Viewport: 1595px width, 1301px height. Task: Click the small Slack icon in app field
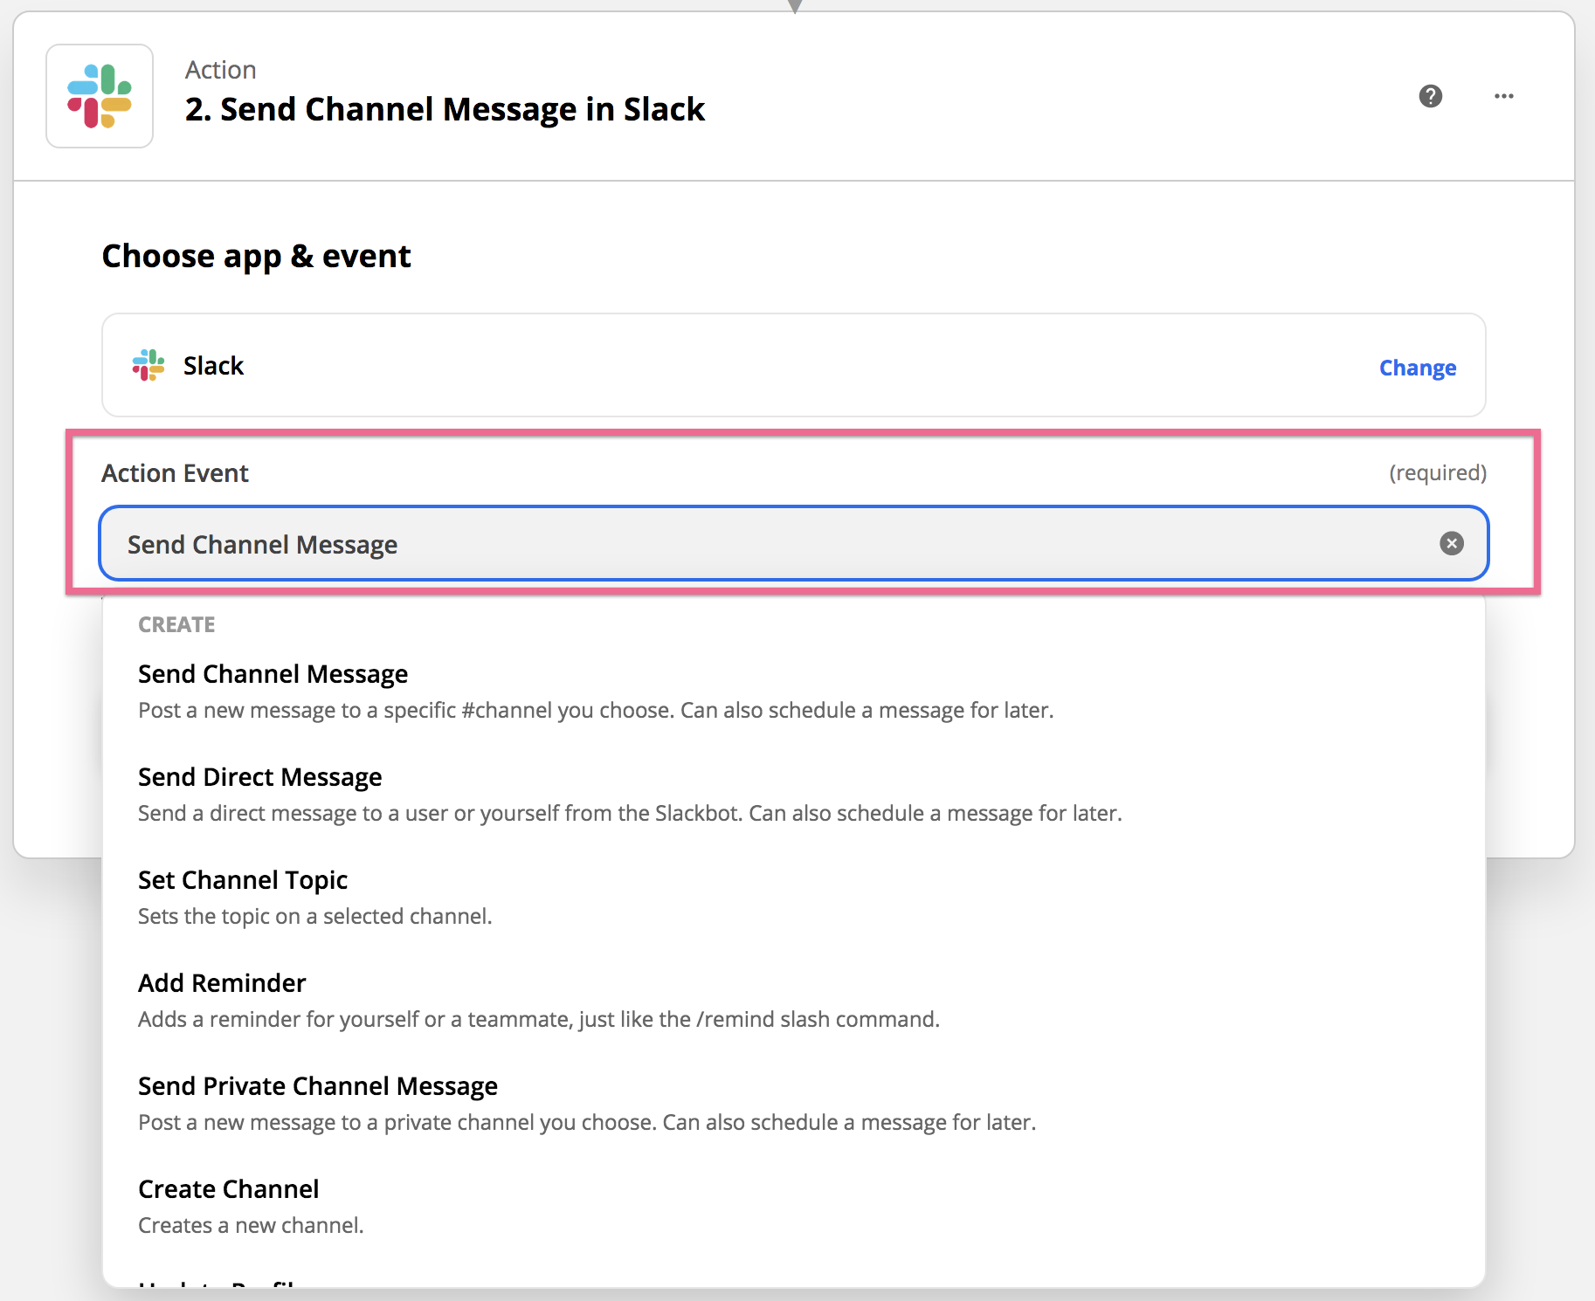[x=148, y=365]
